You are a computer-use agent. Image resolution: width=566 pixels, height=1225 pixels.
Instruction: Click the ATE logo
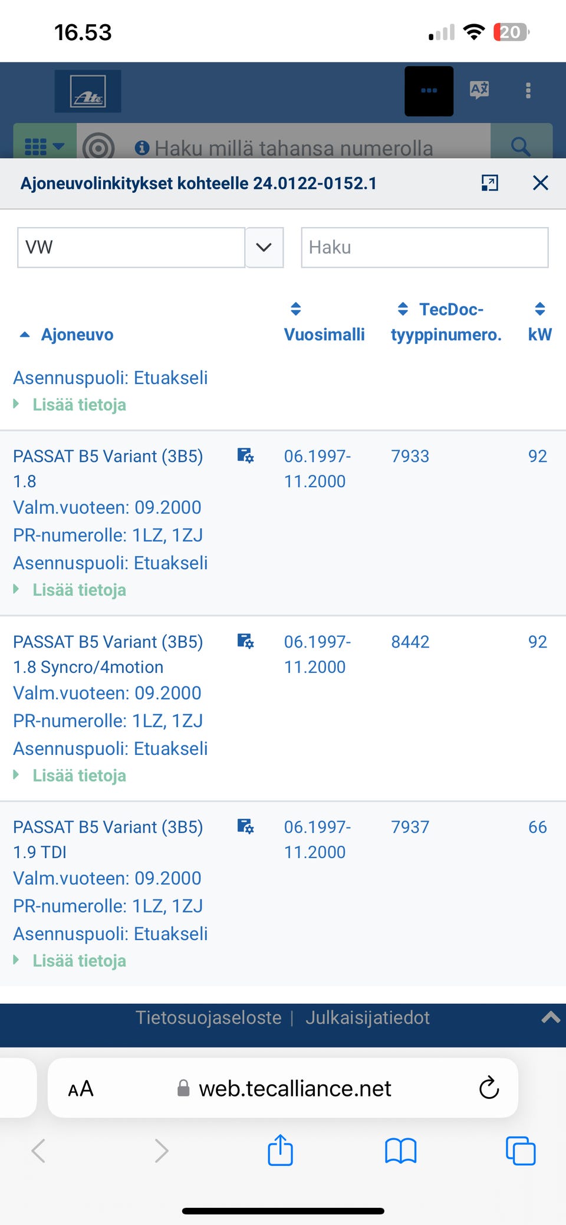(x=88, y=91)
